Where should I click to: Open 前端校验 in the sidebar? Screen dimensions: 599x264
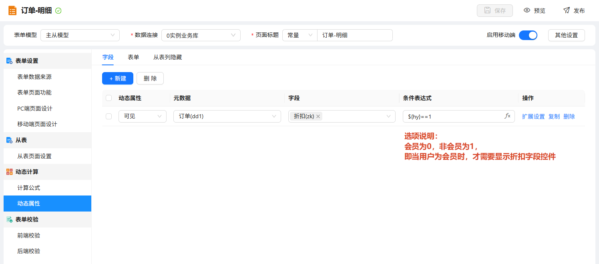(47, 236)
